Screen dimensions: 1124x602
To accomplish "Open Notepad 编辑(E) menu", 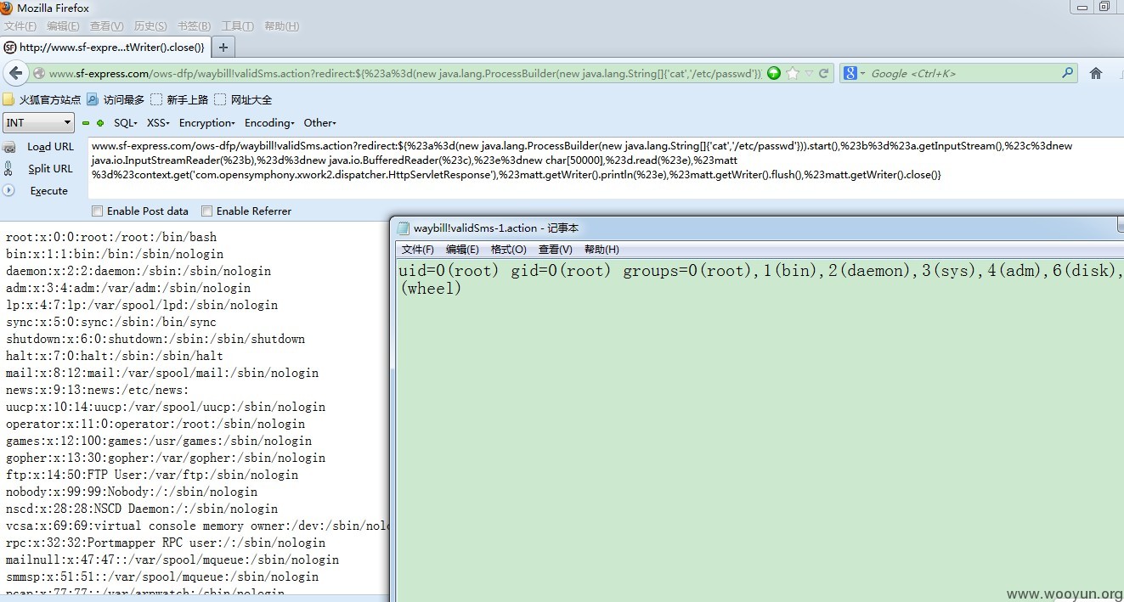I will tap(462, 250).
